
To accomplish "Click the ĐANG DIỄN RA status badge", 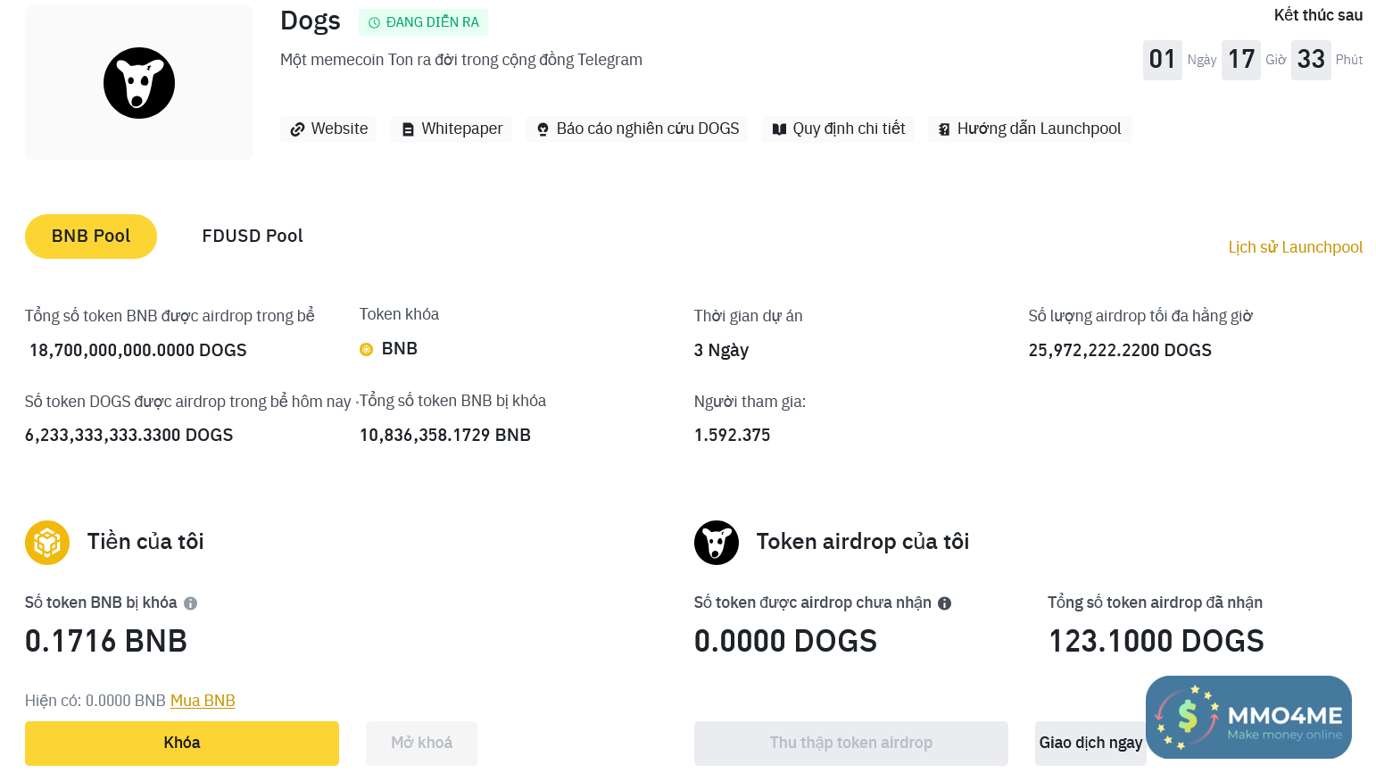I will click(423, 22).
